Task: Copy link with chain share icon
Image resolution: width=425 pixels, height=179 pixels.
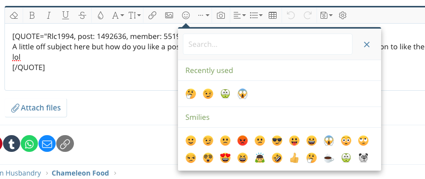Action: (65, 143)
